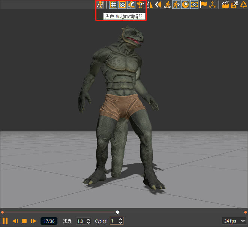Stop the animation playback
This screenshot has height=227, width=248.
click(24, 221)
